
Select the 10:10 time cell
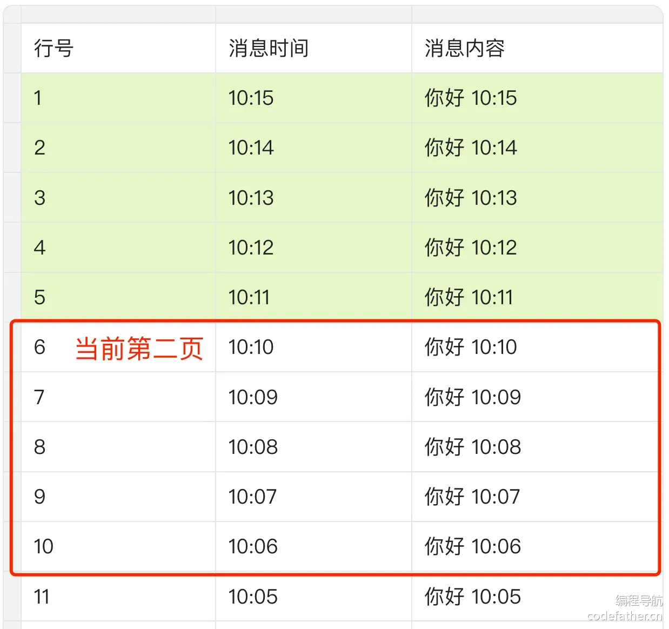click(x=313, y=347)
